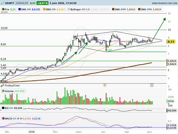The width and height of the screenshot is (178, 134).
Task: Click the GENFIT ticker name
Action: 10,3
